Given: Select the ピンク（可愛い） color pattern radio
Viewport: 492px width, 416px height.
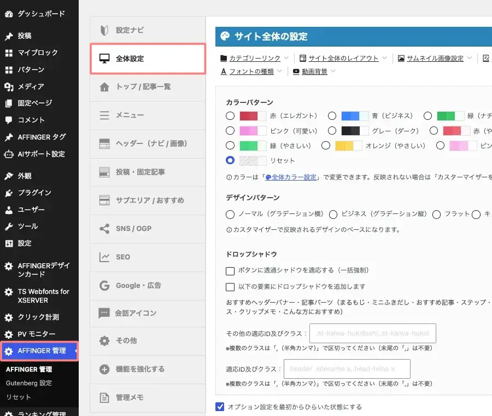Looking at the screenshot, I should click(230, 130).
